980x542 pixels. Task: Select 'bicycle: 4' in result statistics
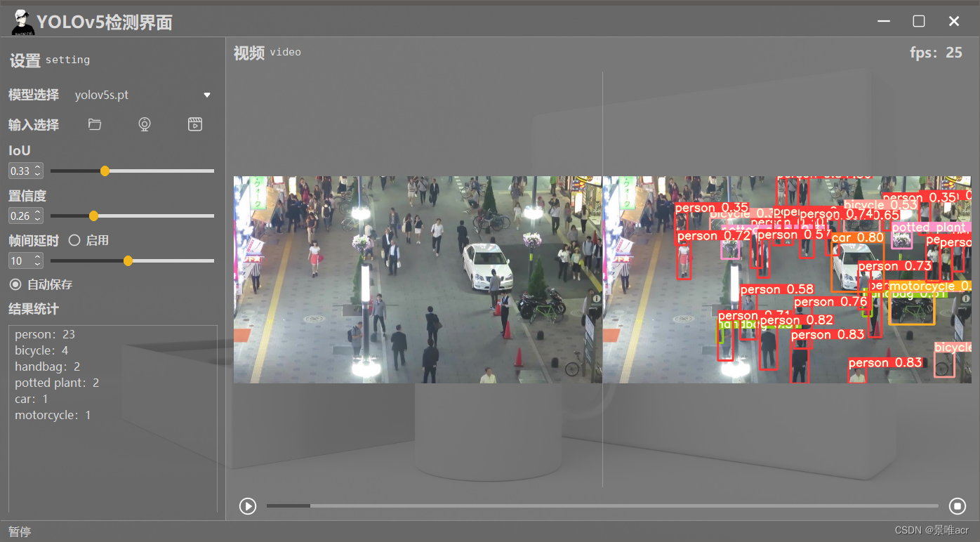point(41,350)
